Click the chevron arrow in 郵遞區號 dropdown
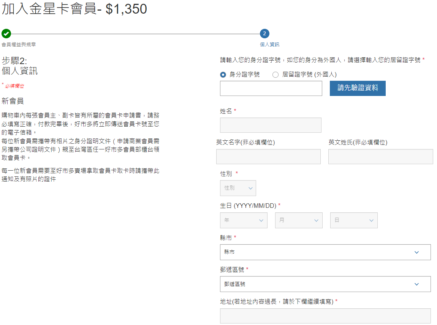This screenshot has height=325, width=437. (x=416, y=284)
